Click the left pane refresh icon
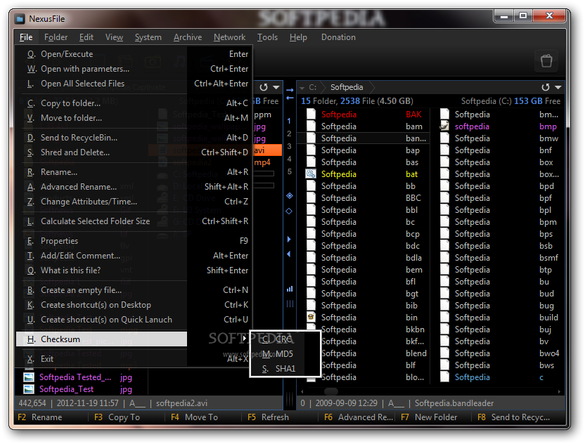 264,87
